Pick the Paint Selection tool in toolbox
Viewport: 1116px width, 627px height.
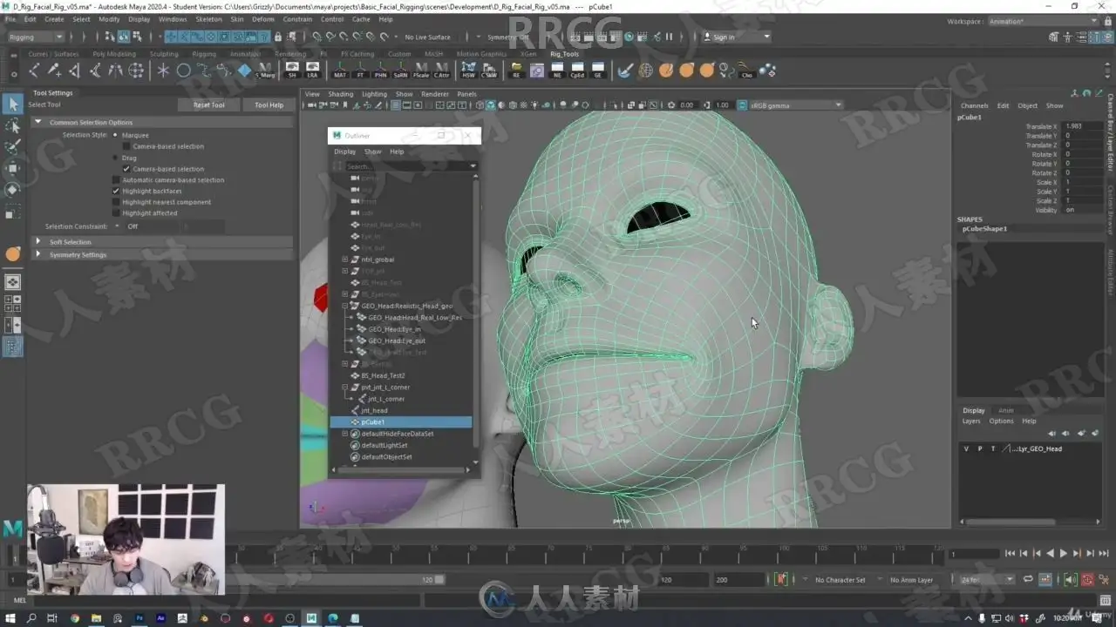point(13,147)
